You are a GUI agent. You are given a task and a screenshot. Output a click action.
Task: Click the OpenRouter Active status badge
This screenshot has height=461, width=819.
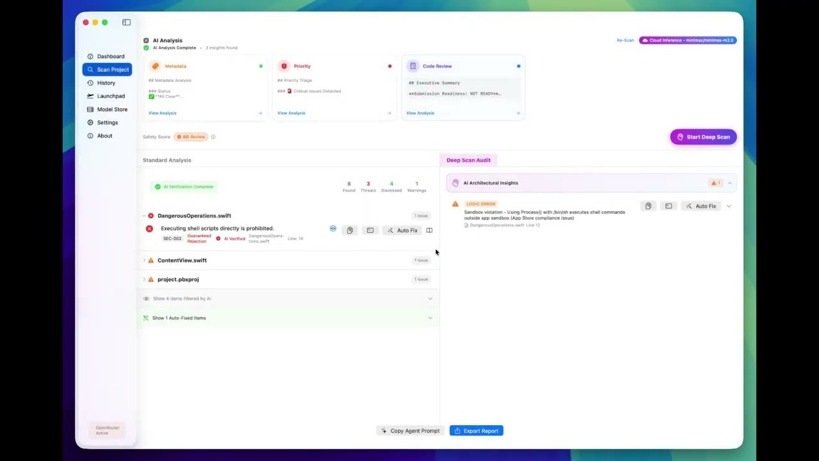(x=107, y=430)
